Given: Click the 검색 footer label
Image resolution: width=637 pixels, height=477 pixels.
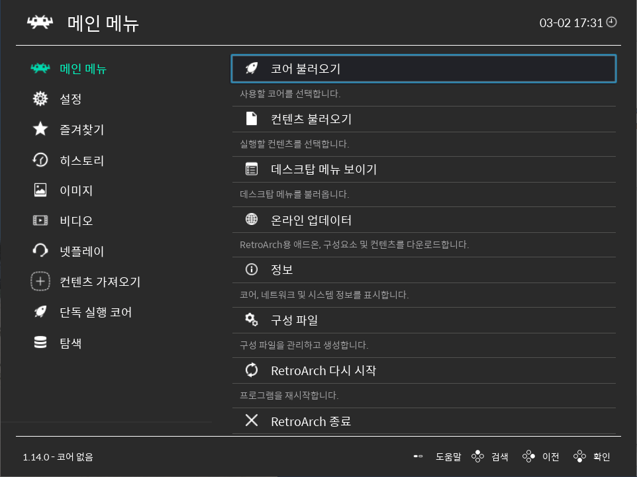Looking at the screenshot, I should [500, 456].
